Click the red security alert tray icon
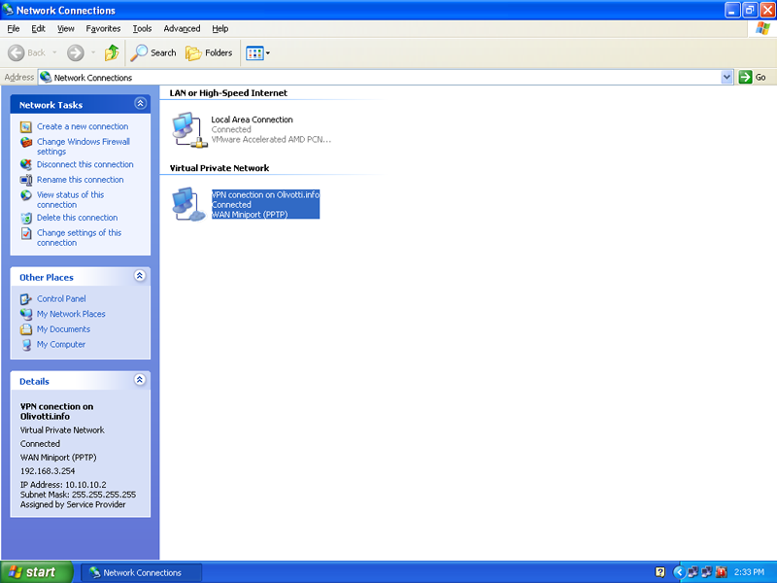 tap(721, 572)
